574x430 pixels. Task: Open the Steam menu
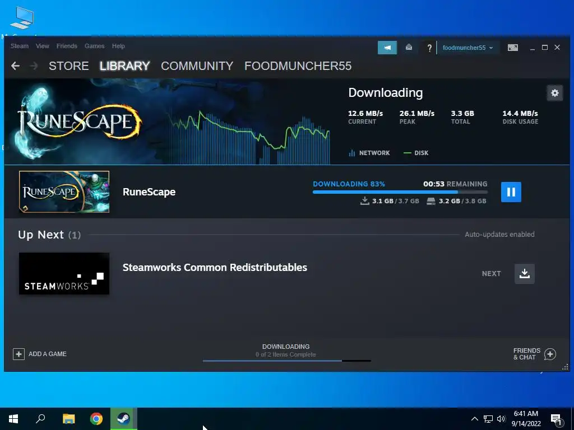[20, 46]
